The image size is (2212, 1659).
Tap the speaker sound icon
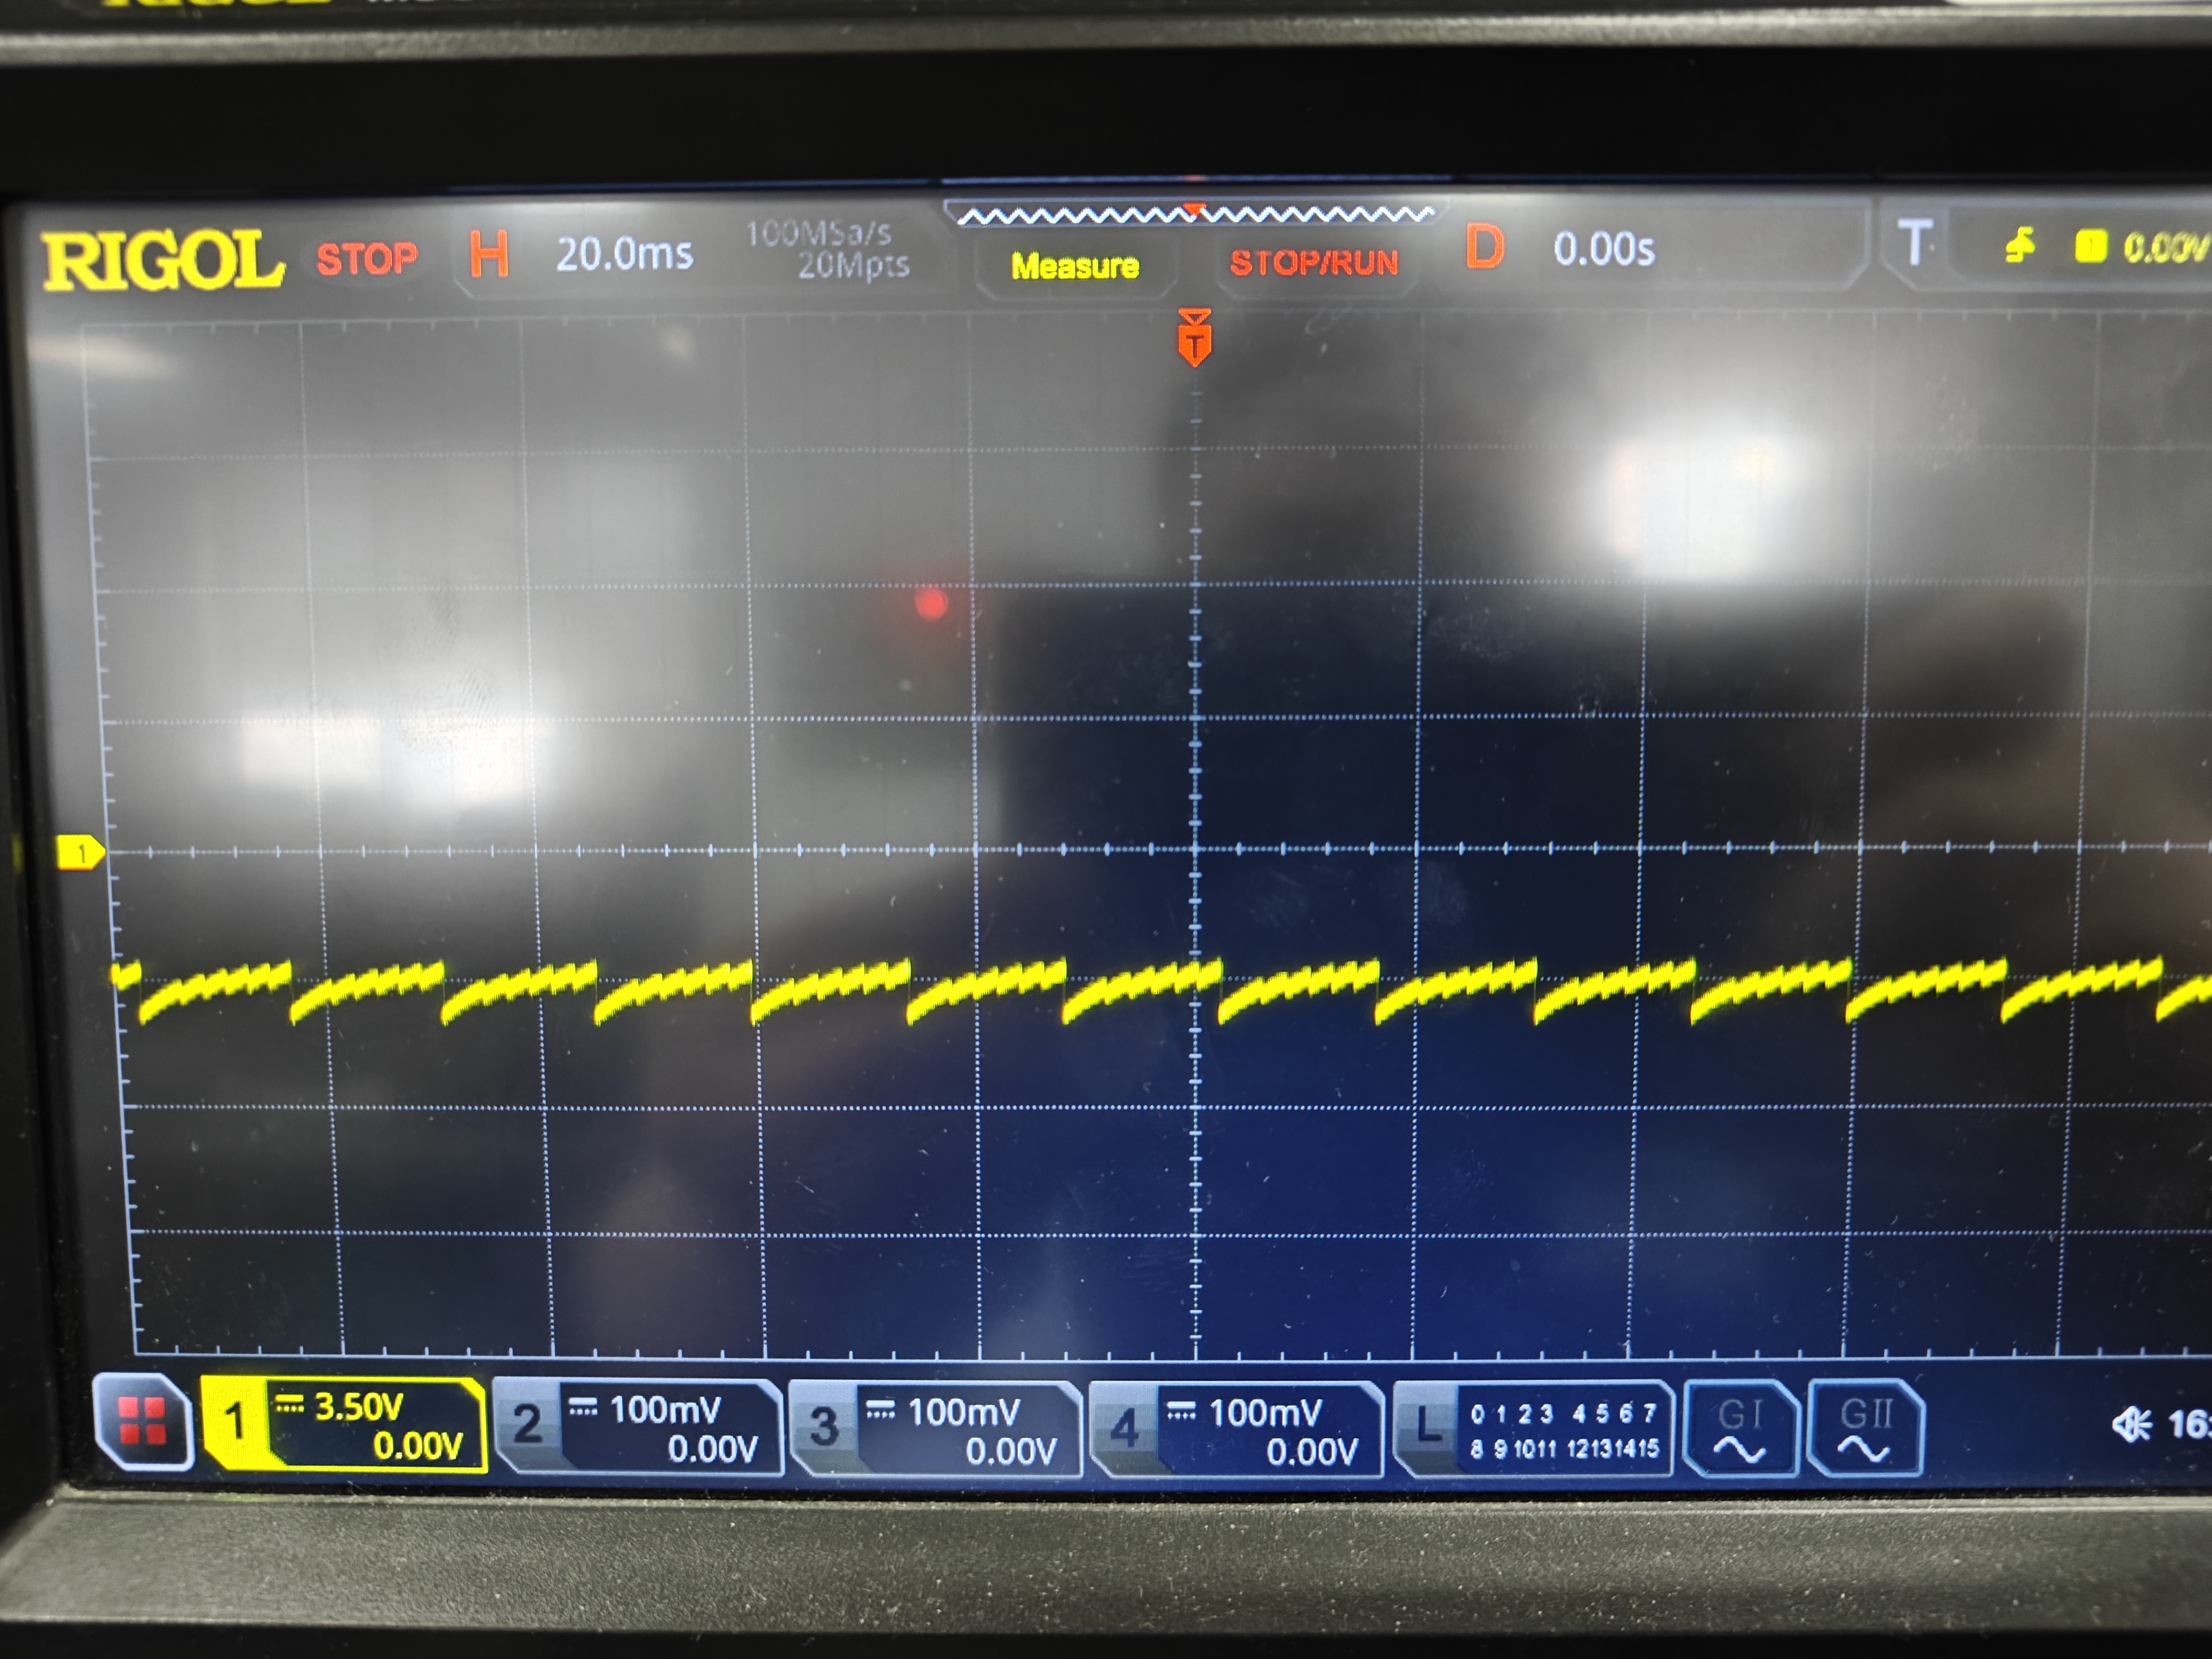tap(2131, 1423)
